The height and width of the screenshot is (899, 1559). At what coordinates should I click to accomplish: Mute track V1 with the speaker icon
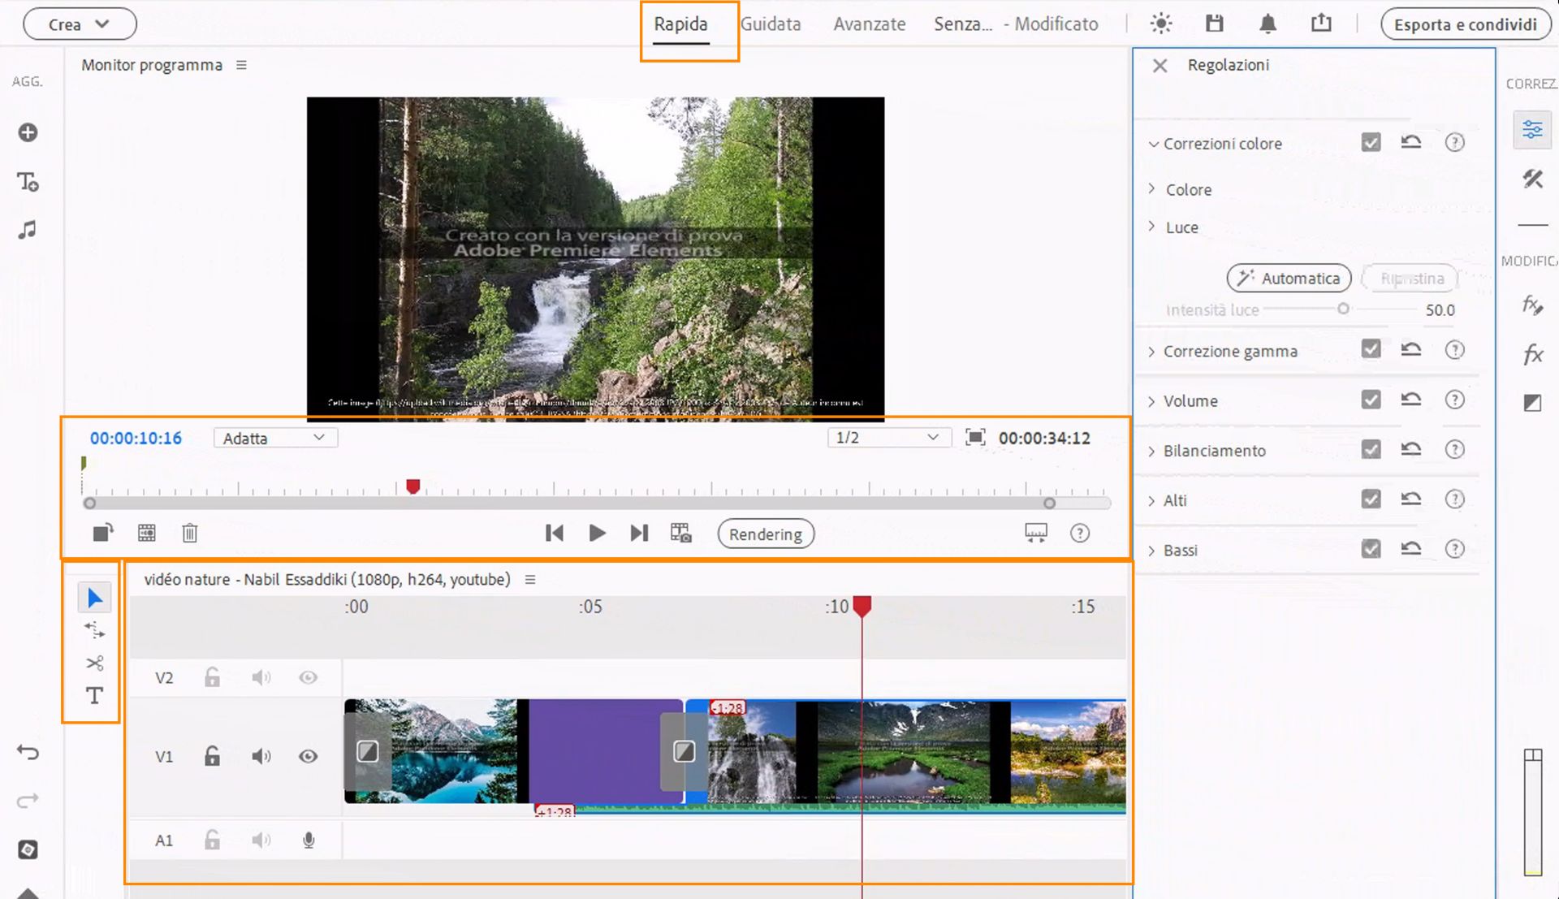pyautogui.click(x=261, y=757)
